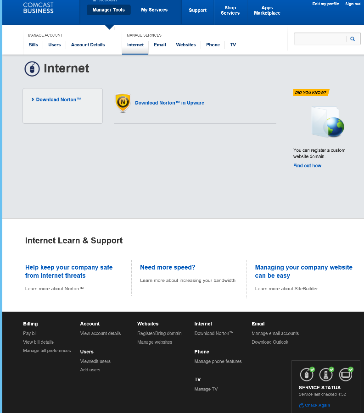The height and width of the screenshot is (413, 364).
Task: Click the internet service status icon
Action: tap(307, 374)
